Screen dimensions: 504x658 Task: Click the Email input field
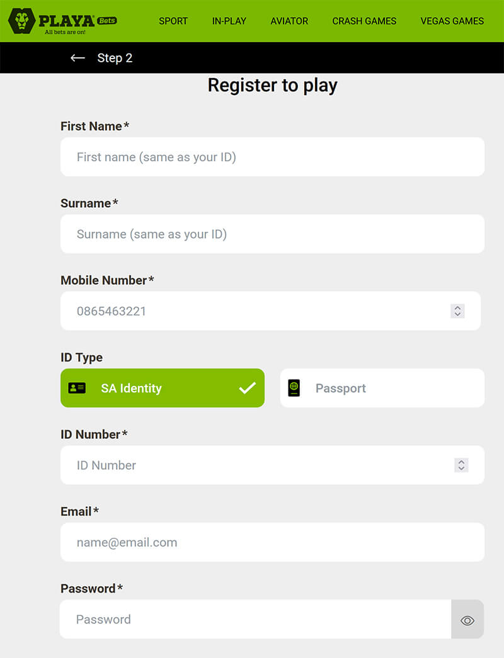pos(271,542)
